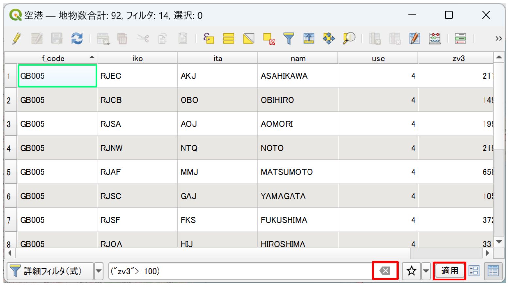The height and width of the screenshot is (288, 511).
Task: Save edits with the floppy disk icon
Action: point(57,39)
